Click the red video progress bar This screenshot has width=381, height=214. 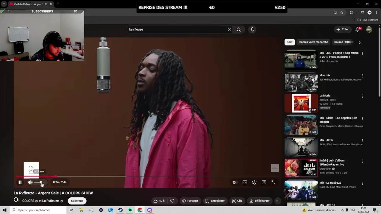pos(36,176)
